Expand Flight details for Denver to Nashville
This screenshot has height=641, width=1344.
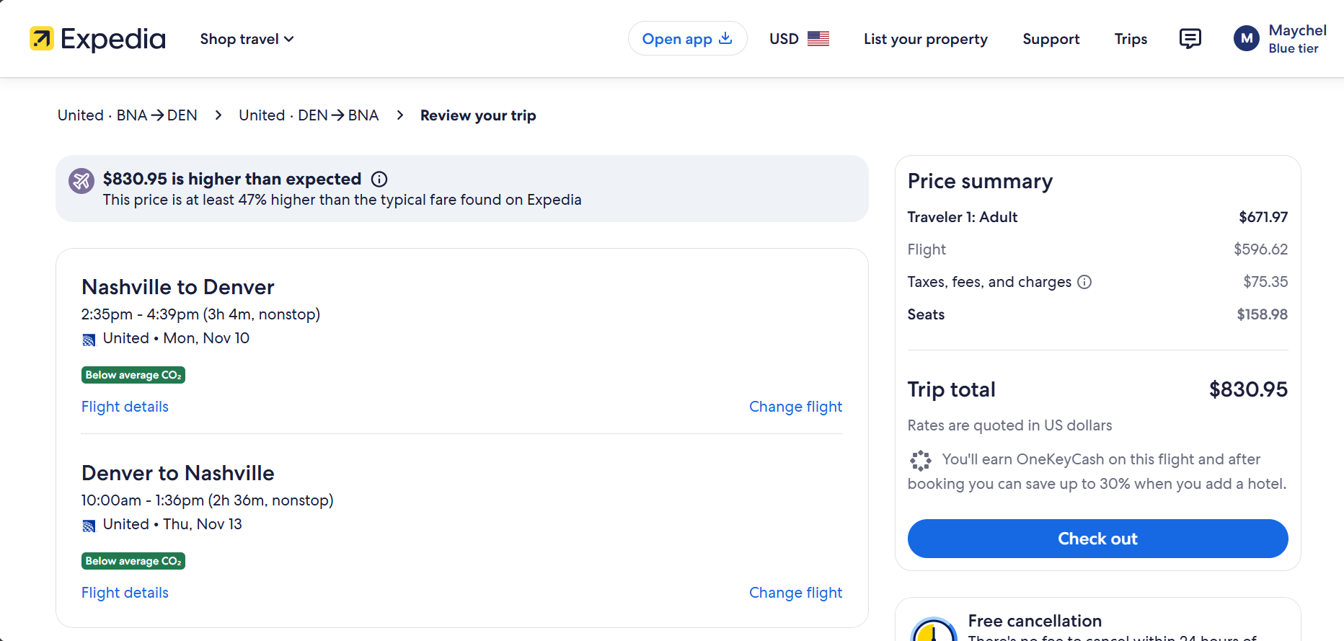[125, 593]
